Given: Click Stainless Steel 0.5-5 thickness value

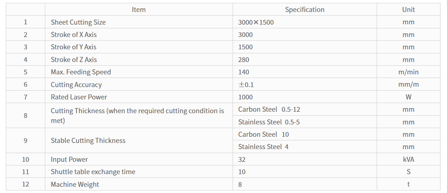Looking at the screenshot, I should pos(269,122).
